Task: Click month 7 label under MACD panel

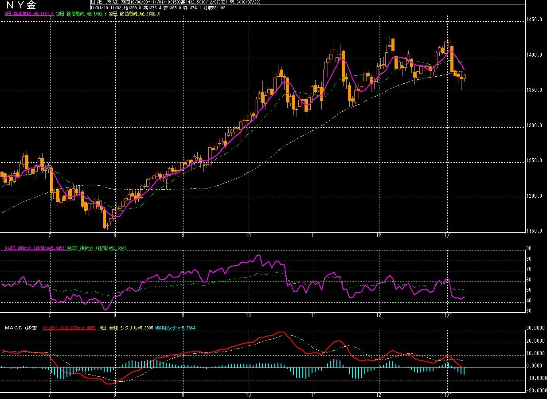Action: click(50, 394)
